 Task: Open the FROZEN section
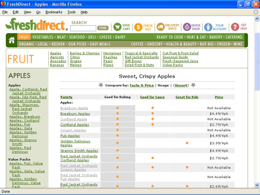224,44
